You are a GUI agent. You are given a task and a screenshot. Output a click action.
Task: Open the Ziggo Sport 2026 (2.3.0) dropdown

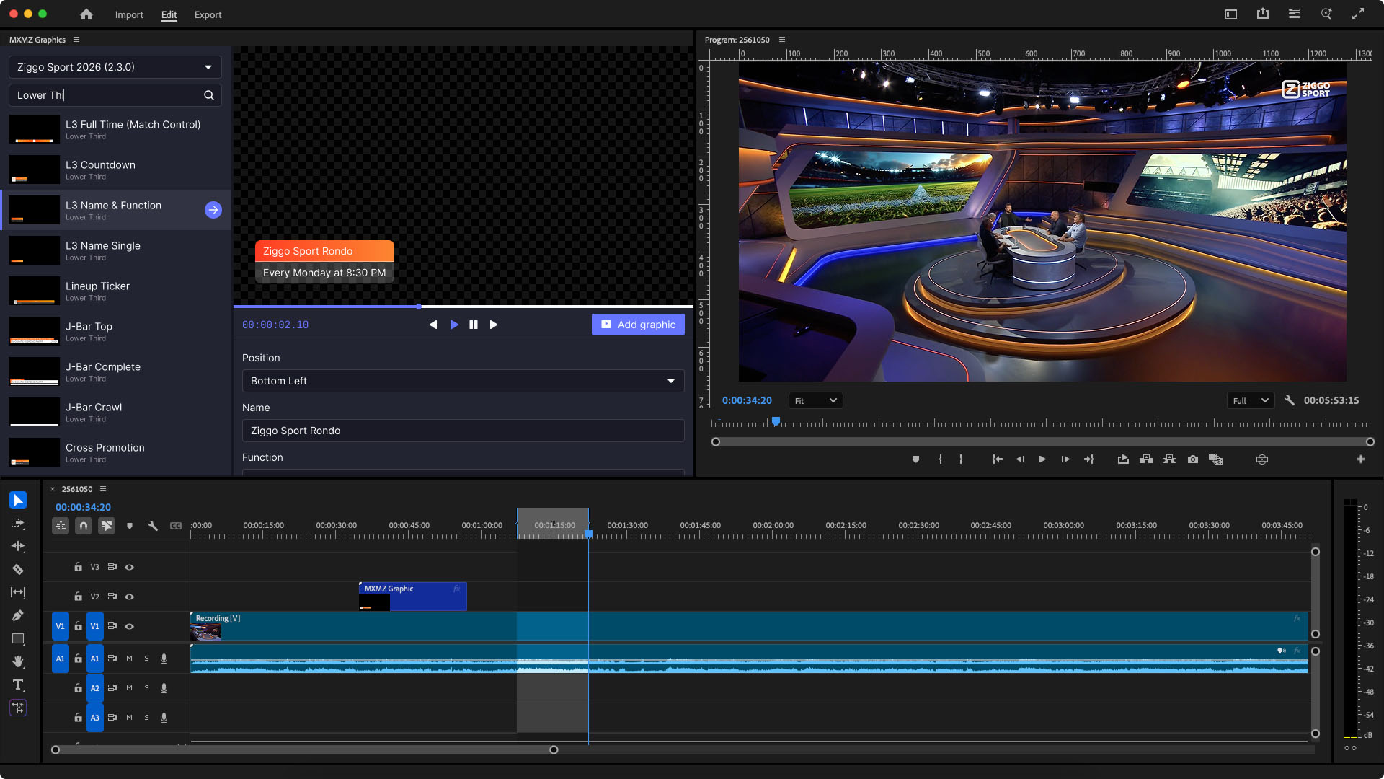tap(115, 67)
